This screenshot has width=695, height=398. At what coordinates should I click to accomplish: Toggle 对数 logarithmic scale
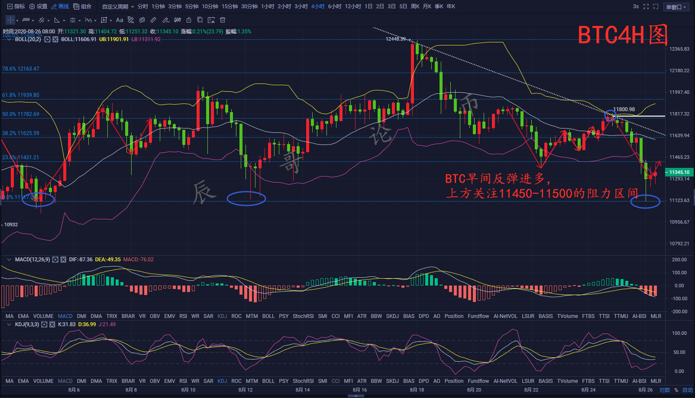tap(664, 390)
